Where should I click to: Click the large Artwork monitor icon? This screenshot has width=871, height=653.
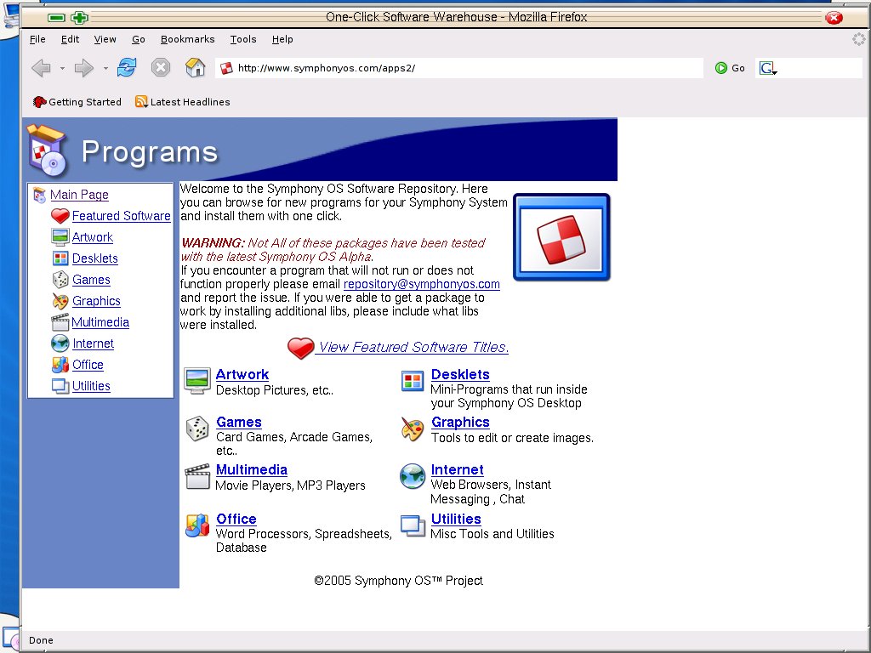pos(197,381)
